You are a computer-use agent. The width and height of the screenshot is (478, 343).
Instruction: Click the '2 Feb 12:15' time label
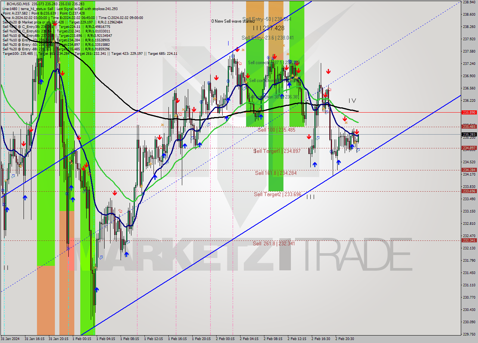297,339
